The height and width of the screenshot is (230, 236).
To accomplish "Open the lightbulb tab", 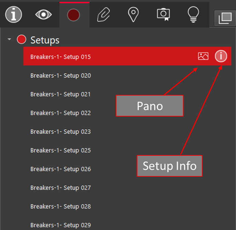I will [193, 14].
